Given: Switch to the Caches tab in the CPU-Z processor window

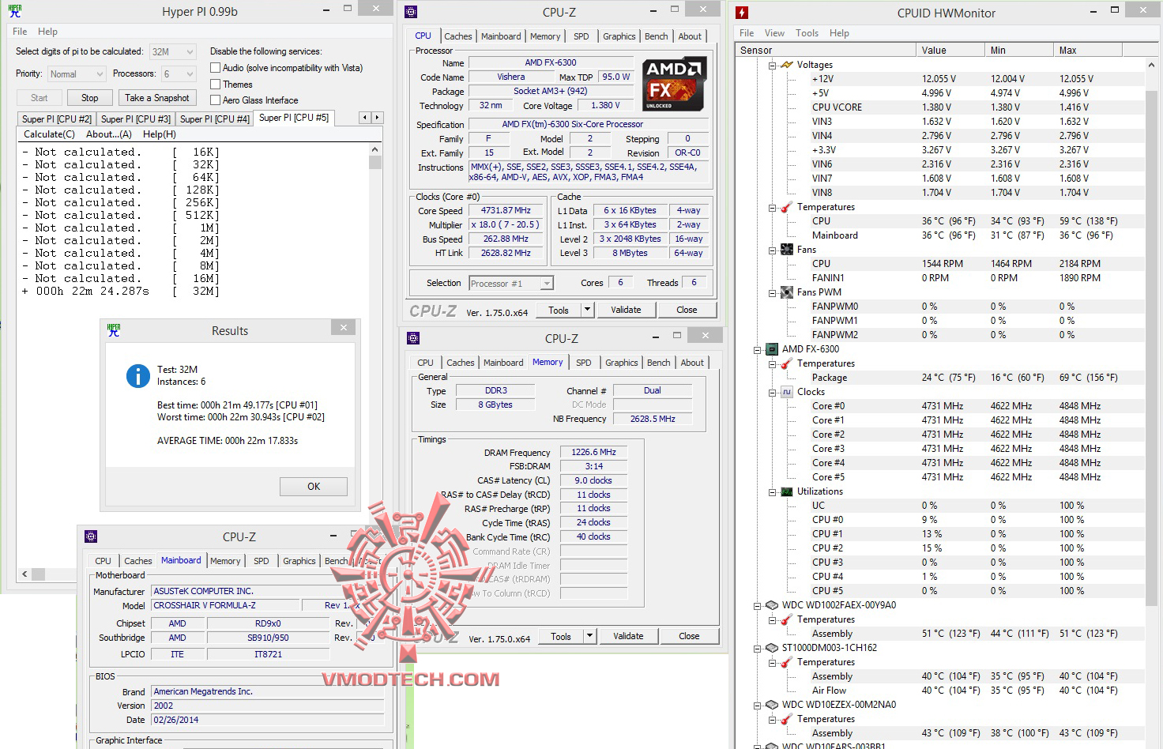Looking at the screenshot, I should click(458, 36).
